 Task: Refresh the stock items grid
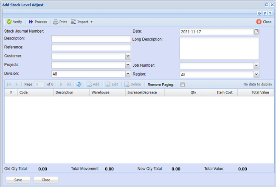point(79,85)
